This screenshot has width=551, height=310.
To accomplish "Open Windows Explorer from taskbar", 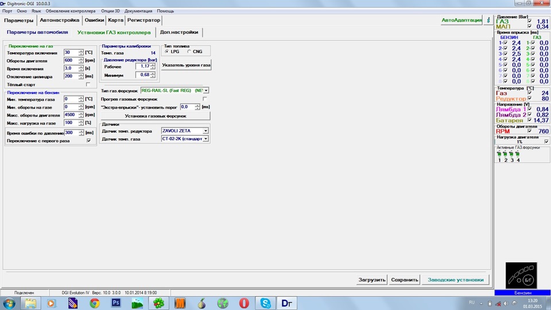I will (30, 303).
